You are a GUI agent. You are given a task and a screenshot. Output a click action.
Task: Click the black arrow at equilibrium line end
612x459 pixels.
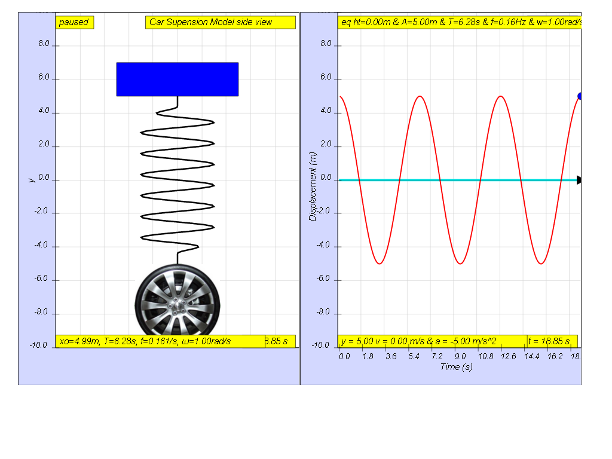(579, 180)
